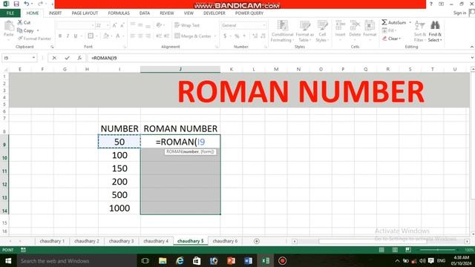Switch to sheet chaudhary 4

(x=156, y=241)
